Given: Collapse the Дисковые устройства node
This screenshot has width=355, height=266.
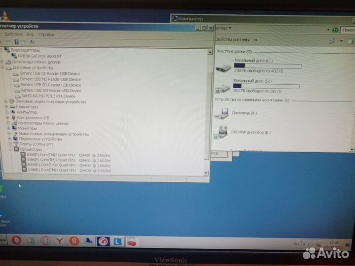Looking at the screenshot, I should pyautogui.click(x=2, y=67).
